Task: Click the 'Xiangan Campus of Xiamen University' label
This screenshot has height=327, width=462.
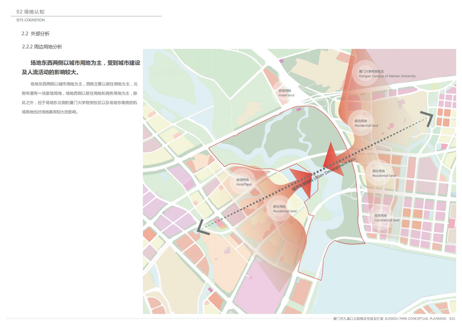Action: 387,76
